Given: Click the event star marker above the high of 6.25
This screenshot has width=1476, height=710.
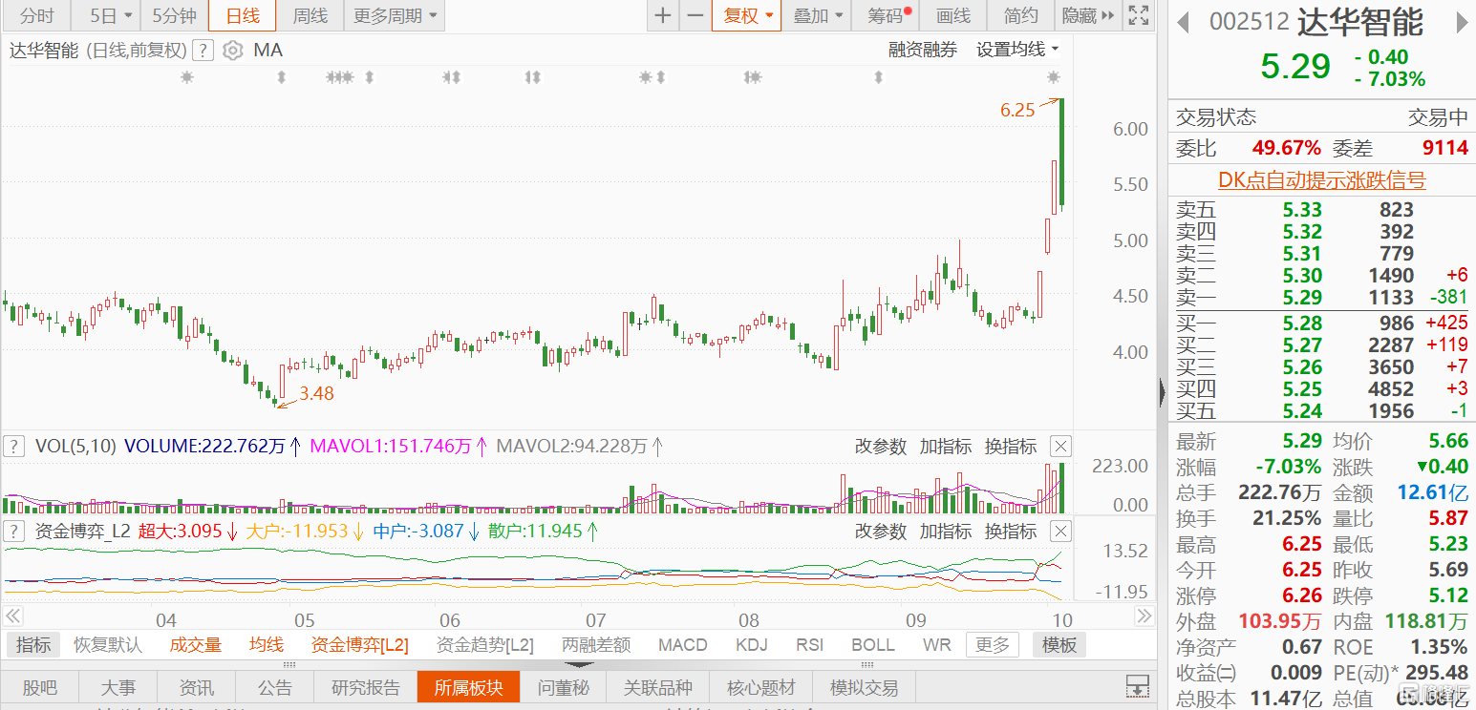Looking at the screenshot, I should click(1053, 76).
